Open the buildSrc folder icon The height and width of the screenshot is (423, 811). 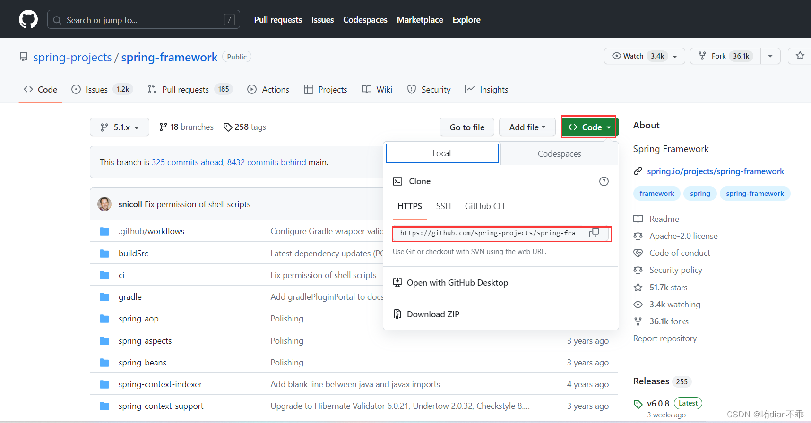(x=104, y=254)
